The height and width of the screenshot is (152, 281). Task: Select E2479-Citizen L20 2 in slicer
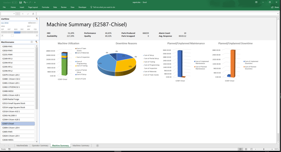(18, 75)
